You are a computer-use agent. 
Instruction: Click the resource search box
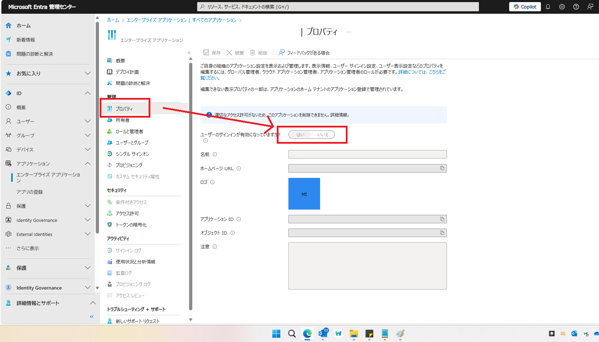(x=338, y=7)
